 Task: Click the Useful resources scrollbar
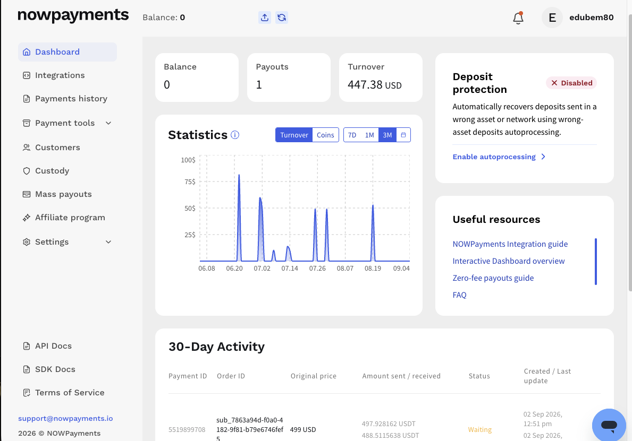(x=596, y=262)
